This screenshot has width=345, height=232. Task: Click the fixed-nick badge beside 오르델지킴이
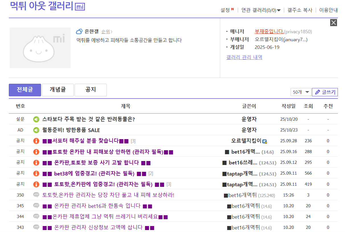click(265, 141)
